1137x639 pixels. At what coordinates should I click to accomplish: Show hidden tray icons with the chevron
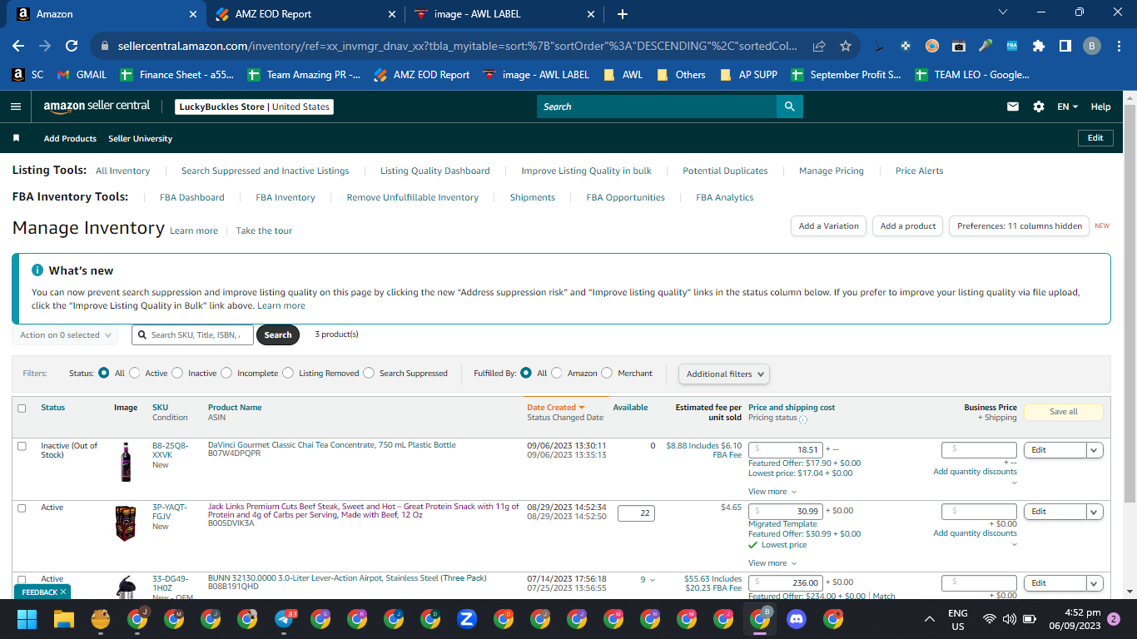click(x=930, y=619)
